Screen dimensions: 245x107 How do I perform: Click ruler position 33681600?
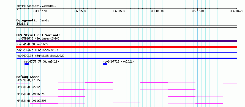point(158,11)
